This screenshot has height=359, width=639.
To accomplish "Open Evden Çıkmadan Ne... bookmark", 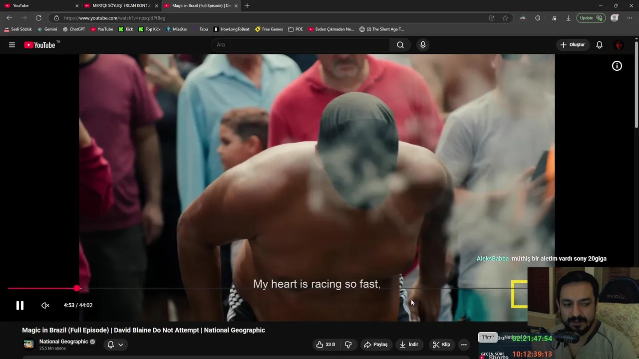I will click(331, 29).
